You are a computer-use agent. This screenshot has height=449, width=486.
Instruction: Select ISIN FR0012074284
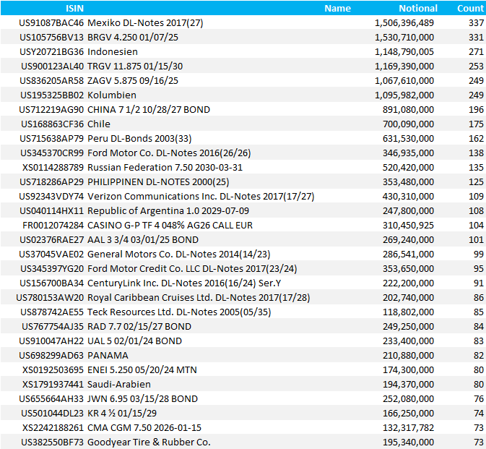(53, 226)
